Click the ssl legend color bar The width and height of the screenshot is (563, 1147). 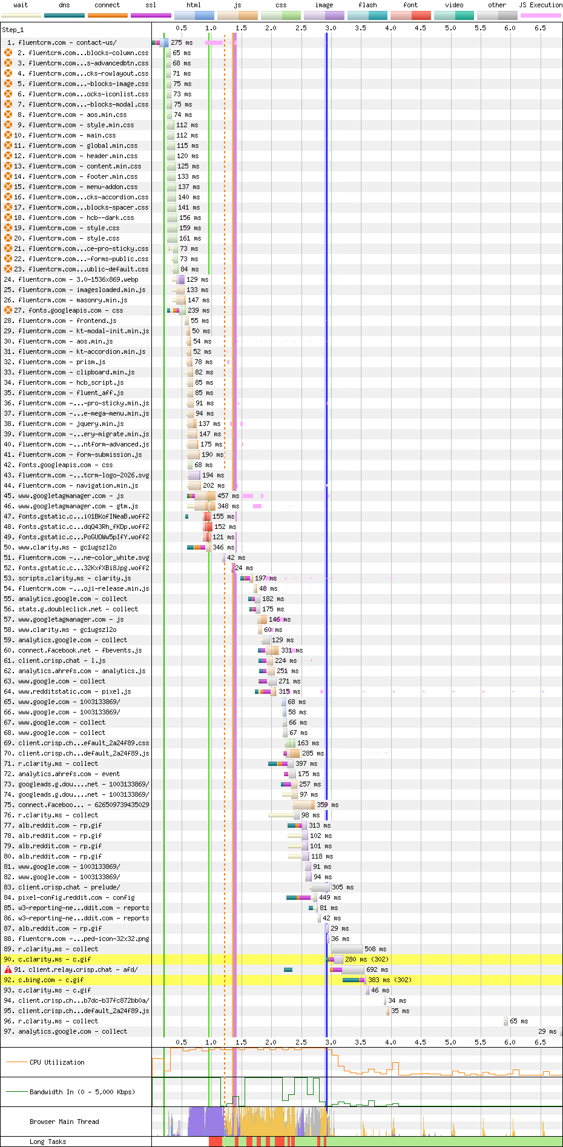point(151,15)
